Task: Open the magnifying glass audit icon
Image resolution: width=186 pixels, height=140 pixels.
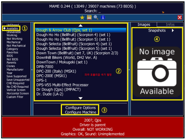Action: (96, 18)
